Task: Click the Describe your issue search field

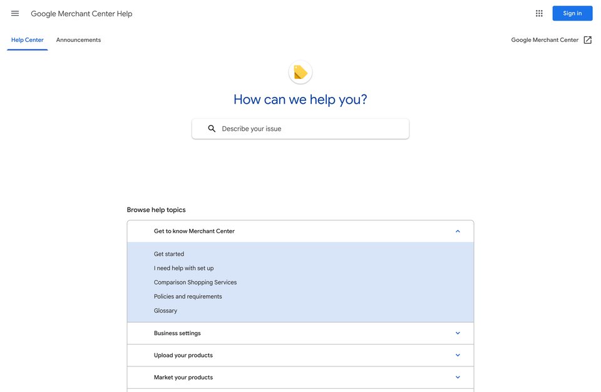Action: point(300,129)
